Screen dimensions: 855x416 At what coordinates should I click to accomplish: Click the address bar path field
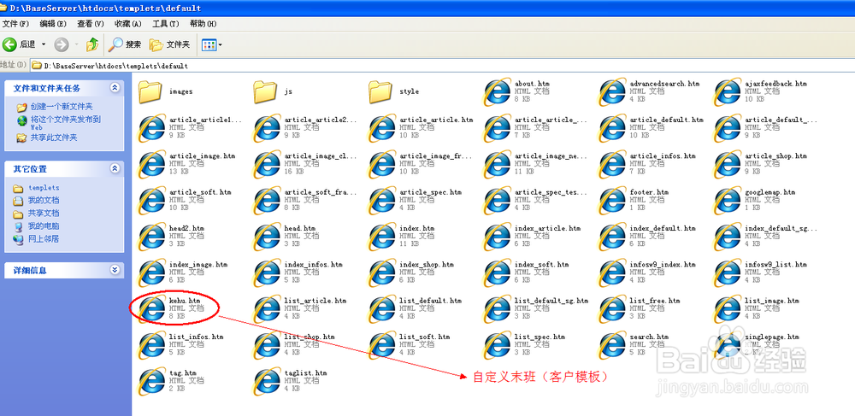(x=442, y=65)
